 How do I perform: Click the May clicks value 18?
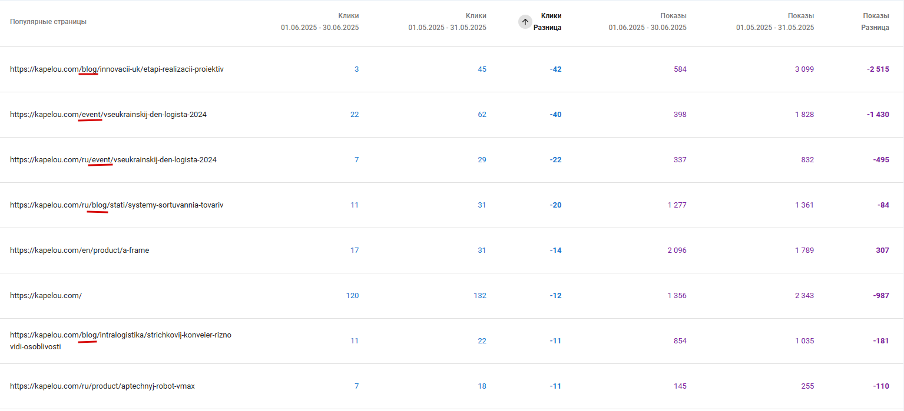click(482, 386)
